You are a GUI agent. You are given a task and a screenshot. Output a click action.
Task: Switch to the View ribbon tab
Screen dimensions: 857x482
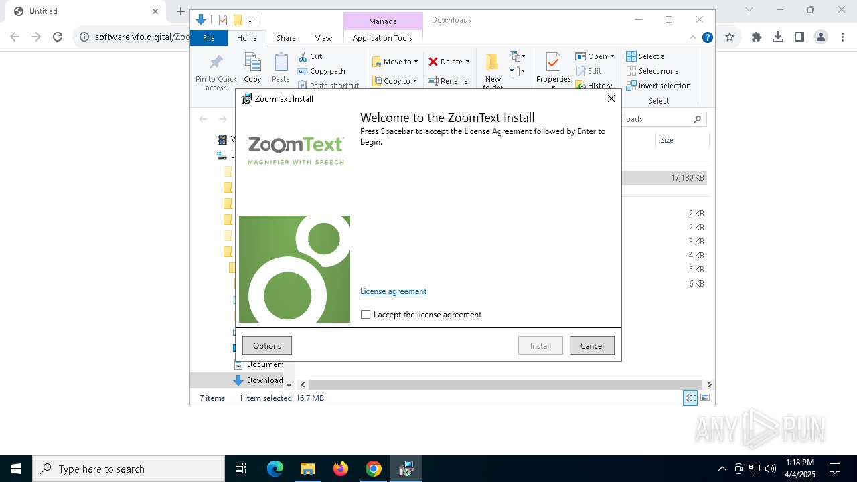tap(323, 38)
